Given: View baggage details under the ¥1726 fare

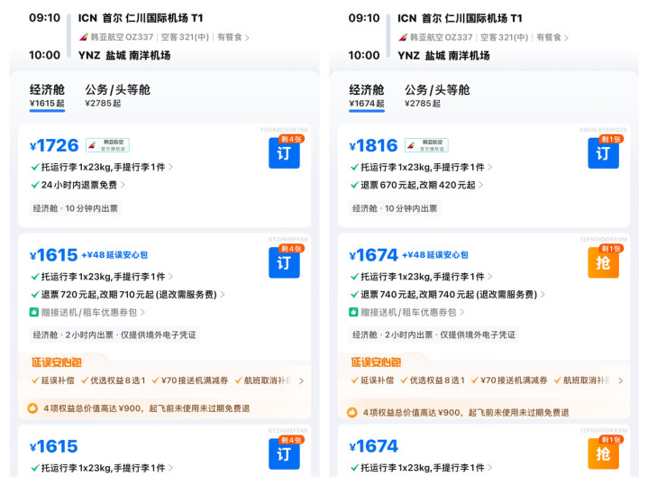Looking at the screenshot, I should [102, 167].
